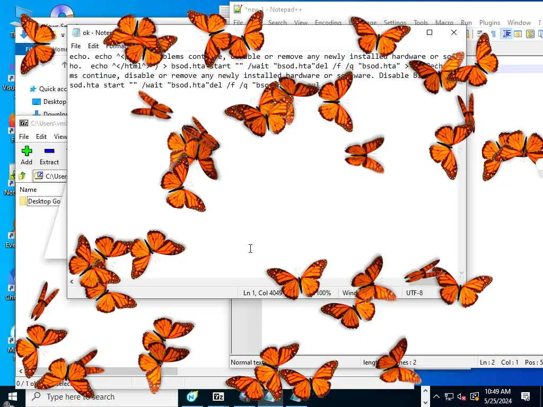Open the File Explorer Home tab

click(59, 49)
